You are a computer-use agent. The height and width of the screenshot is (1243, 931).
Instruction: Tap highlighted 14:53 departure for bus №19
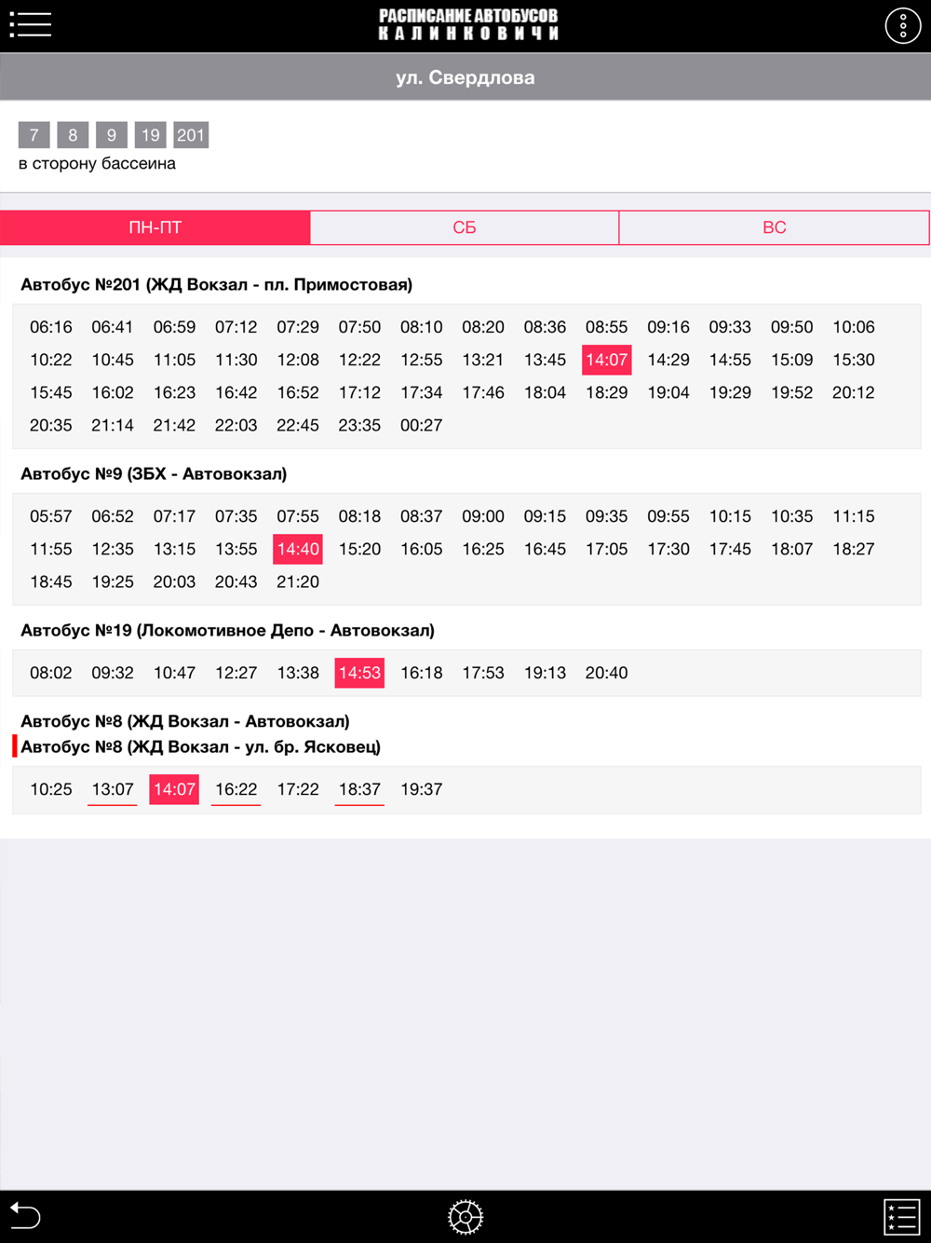359,673
